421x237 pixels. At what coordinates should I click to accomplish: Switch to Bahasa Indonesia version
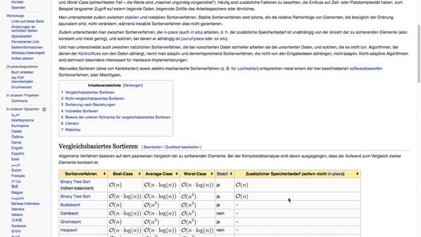(25, 203)
